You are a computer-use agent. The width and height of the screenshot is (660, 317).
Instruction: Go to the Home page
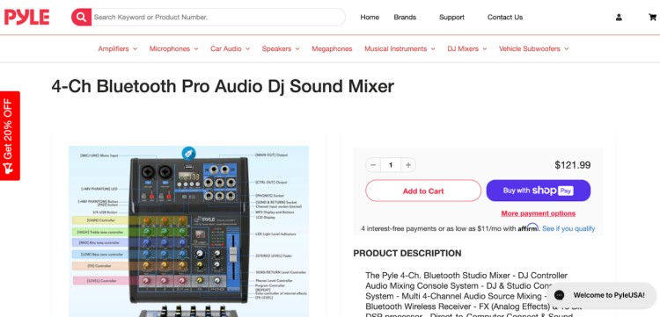click(370, 18)
